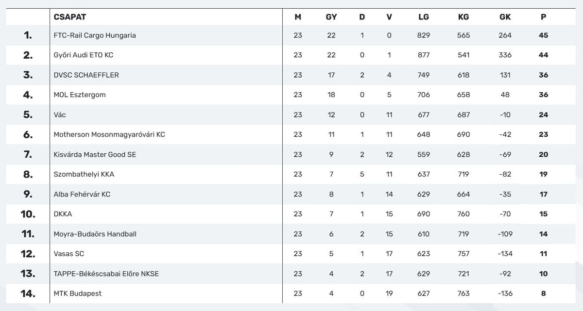Open Moyra-Budaörs Handball entry
Viewport: 583px width, 311px height.
pyautogui.click(x=95, y=234)
